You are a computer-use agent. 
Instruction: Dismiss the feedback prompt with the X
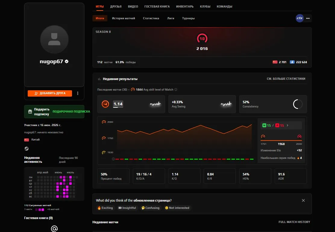303,200
